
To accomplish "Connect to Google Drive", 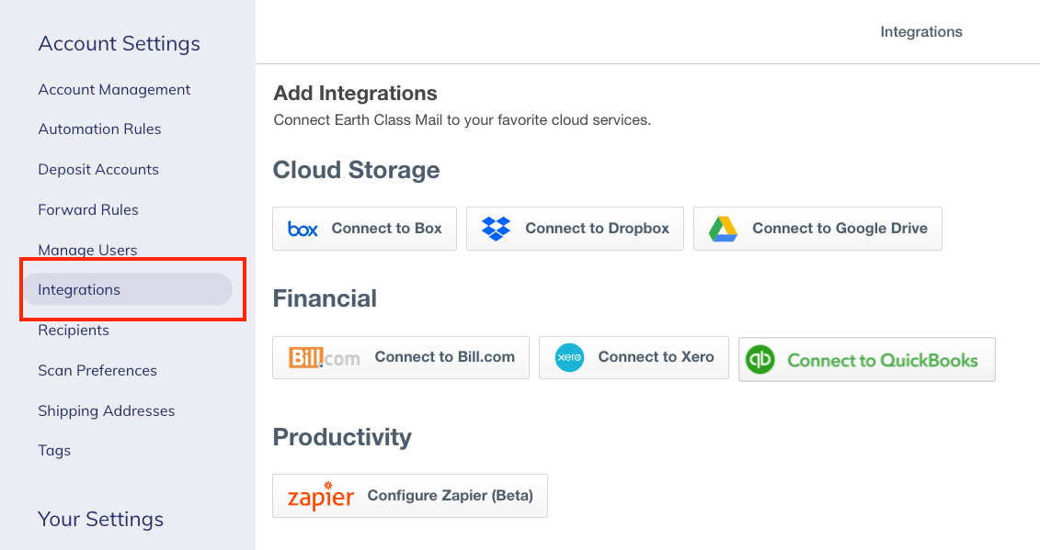I will (x=817, y=229).
